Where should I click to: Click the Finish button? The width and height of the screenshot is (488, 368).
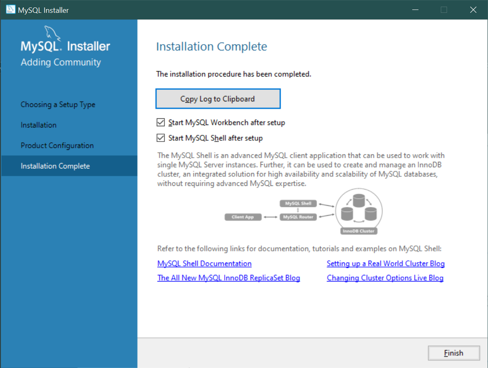click(454, 353)
